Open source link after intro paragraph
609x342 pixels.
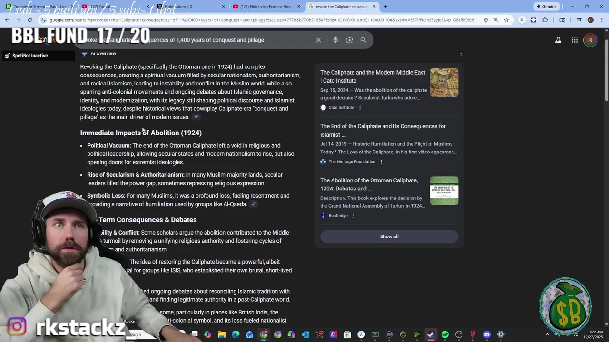(196, 117)
